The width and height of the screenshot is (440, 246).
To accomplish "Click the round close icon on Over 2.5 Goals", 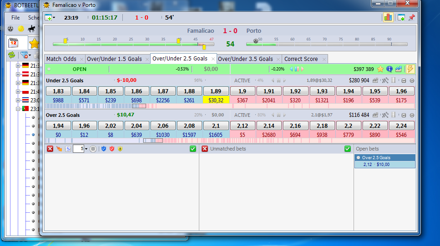I will point(412,115).
